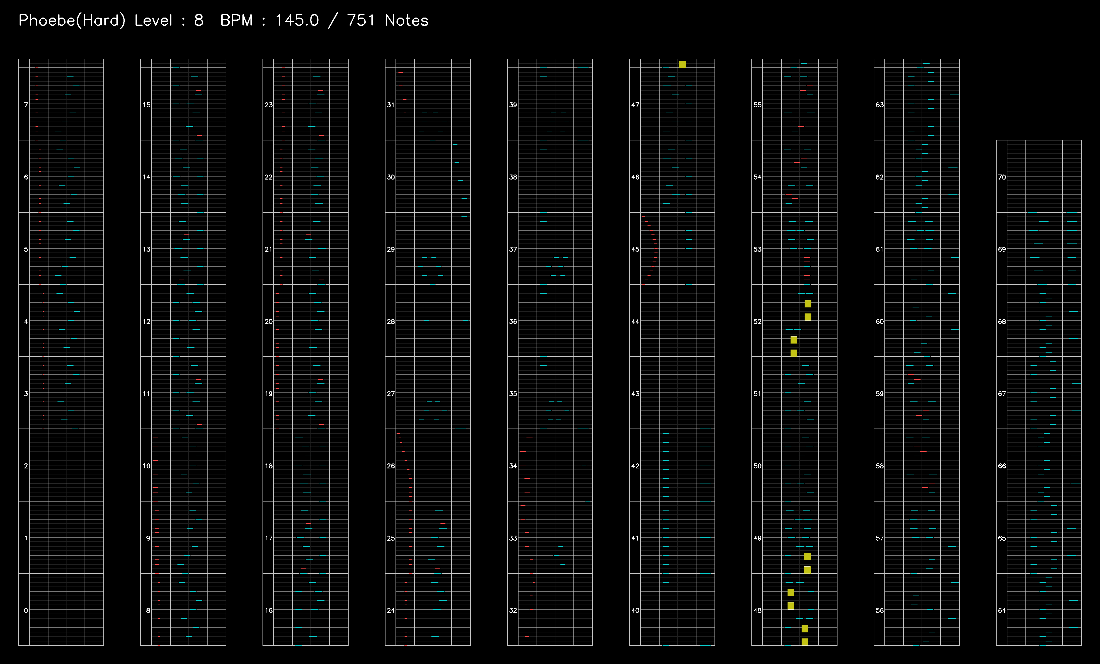Screen dimensions: 1100x664
Task: Select measure 16 label
Action: [269, 611]
